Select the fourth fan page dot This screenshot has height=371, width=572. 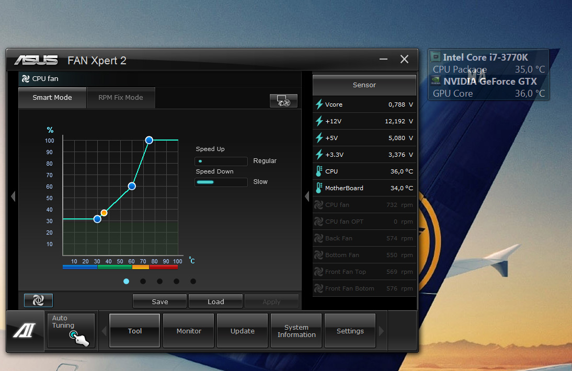pos(177,281)
